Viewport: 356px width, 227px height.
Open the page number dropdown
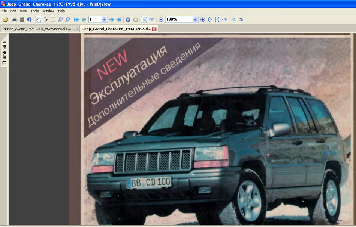coord(104,20)
